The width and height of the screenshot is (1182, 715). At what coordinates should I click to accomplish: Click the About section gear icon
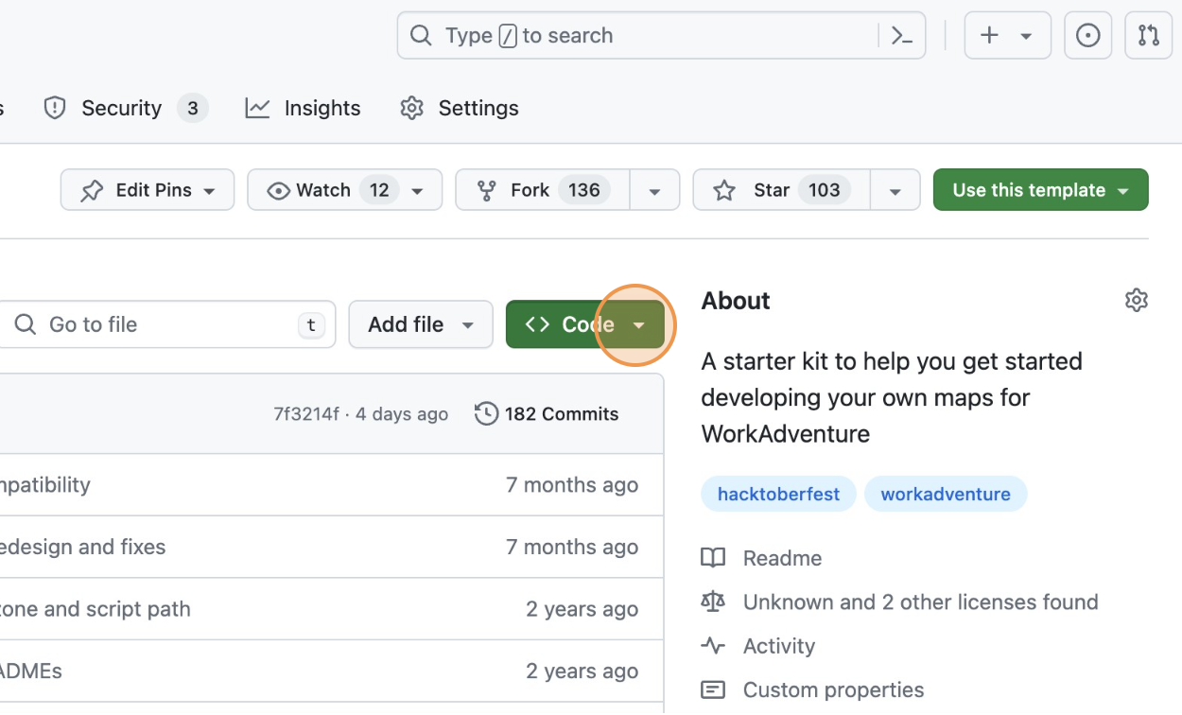(x=1136, y=301)
